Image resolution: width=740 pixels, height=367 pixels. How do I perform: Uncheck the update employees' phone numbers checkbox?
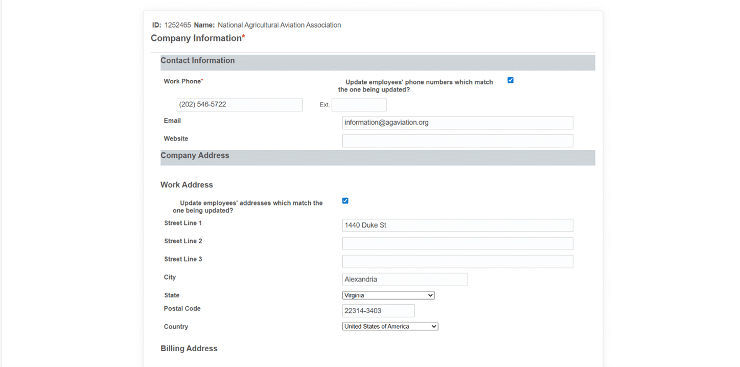510,80
